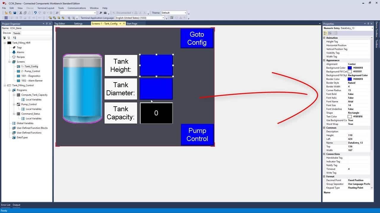Switch to the Start Page tab
Image resolution: width=380 pixels, height=213 pixels.
click(x=132, y=24)
